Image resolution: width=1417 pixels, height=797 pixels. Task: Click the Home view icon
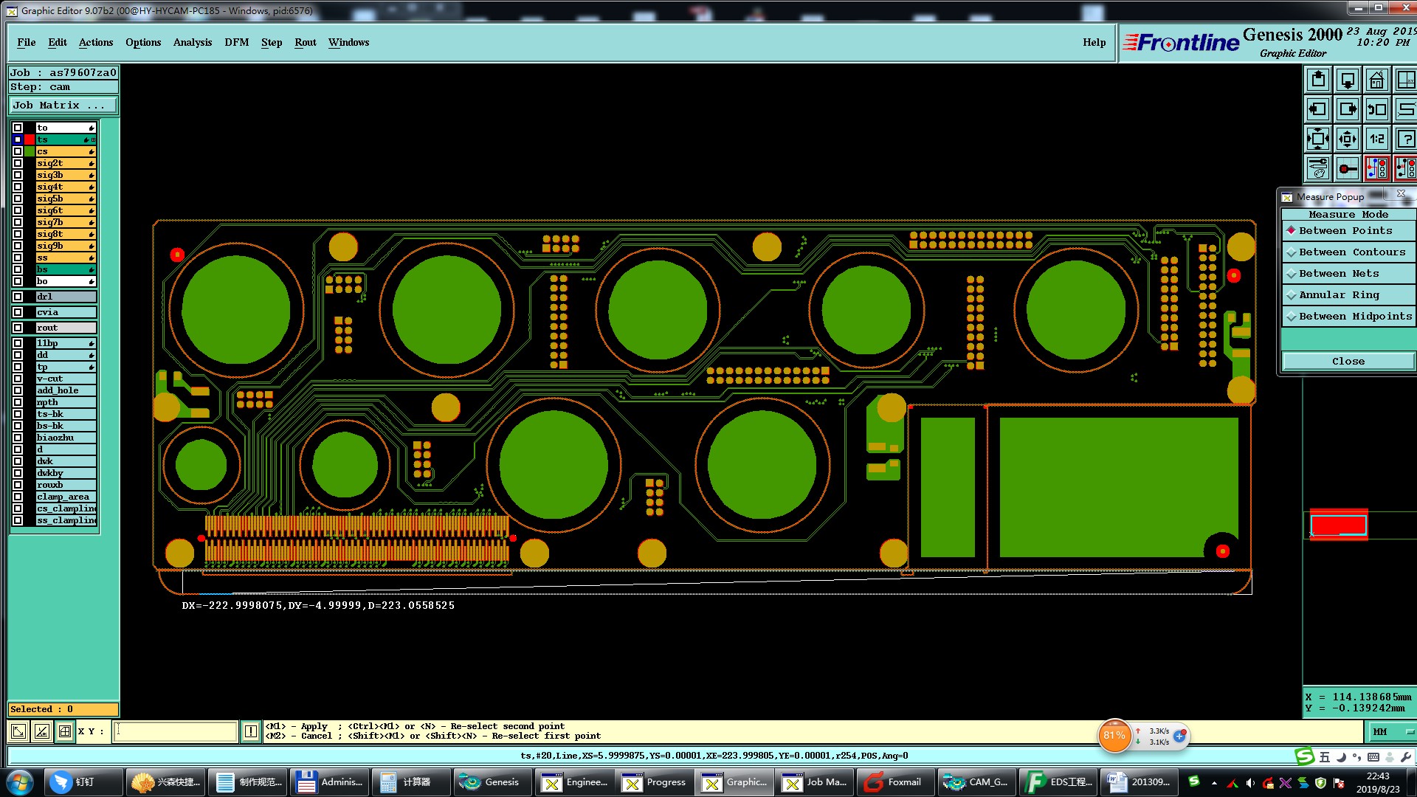click(x=1376, y=80)
